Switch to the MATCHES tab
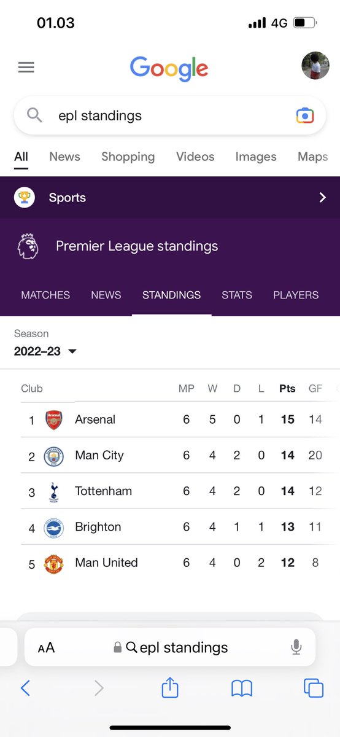 (45, 295)
